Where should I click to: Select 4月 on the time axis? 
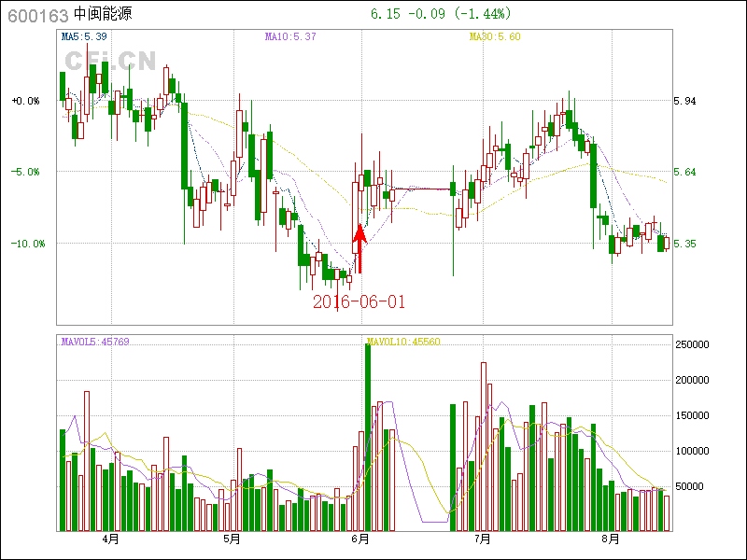(110, 539)
